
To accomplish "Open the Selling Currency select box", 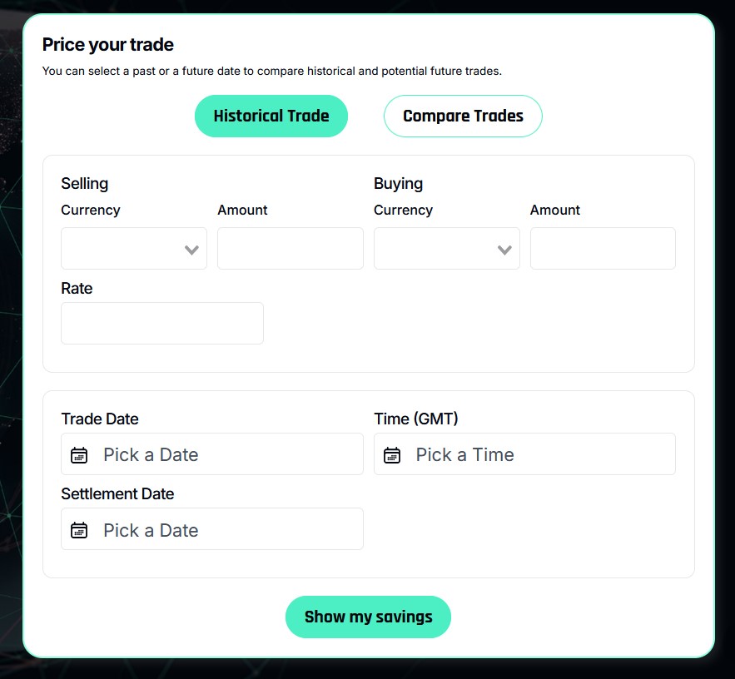I will (134, 248).
